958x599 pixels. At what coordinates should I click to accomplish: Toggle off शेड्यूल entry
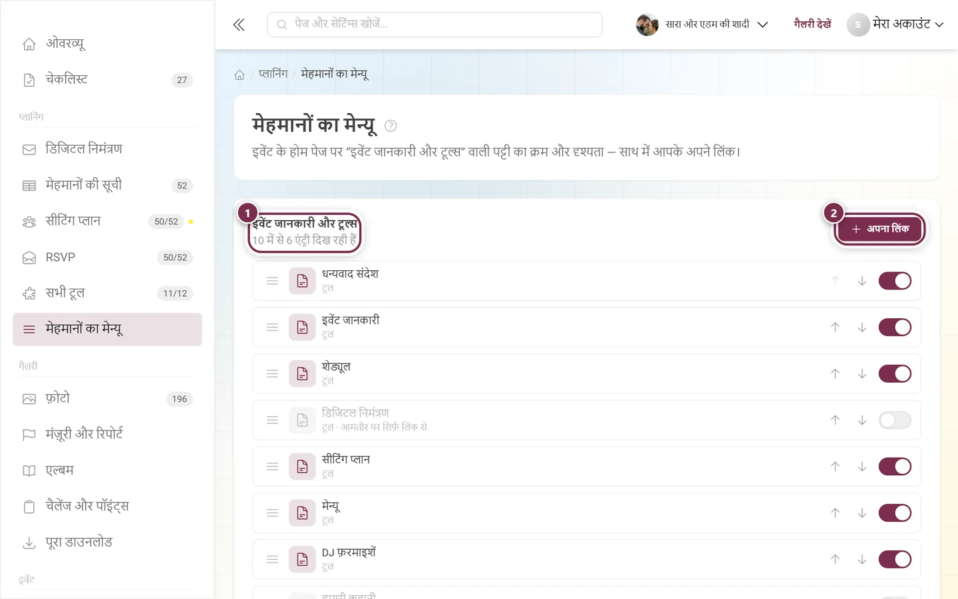895,374
